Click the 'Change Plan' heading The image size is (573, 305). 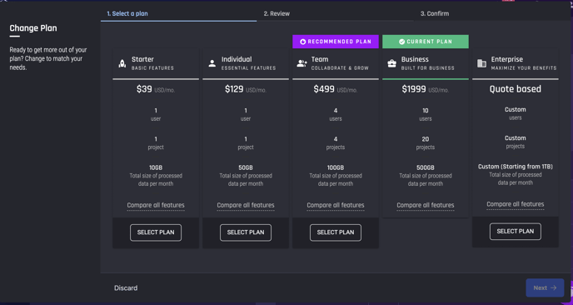click(x=33, y=28)
